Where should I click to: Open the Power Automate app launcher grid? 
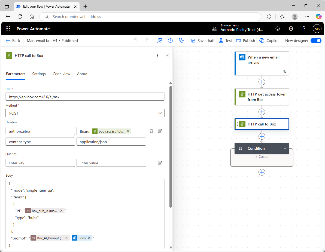pyautogui.click(x=8, y=29)
